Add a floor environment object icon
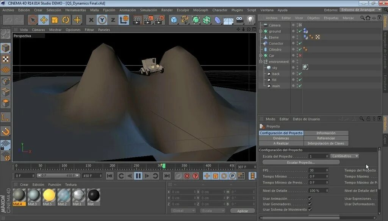The width and height of the screenshot is (388, 221). (228, 20)
